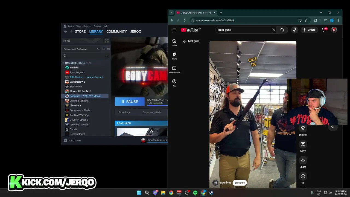Go to the next Short with down arrow

pos(333,127)
